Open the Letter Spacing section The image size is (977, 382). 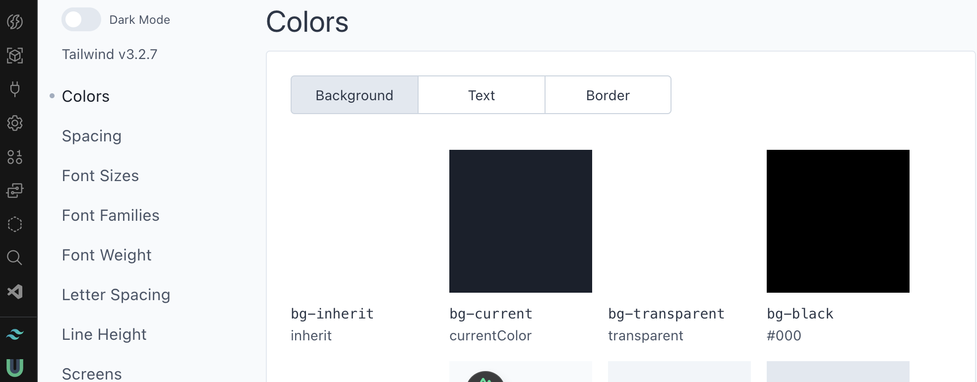[116, 295]
